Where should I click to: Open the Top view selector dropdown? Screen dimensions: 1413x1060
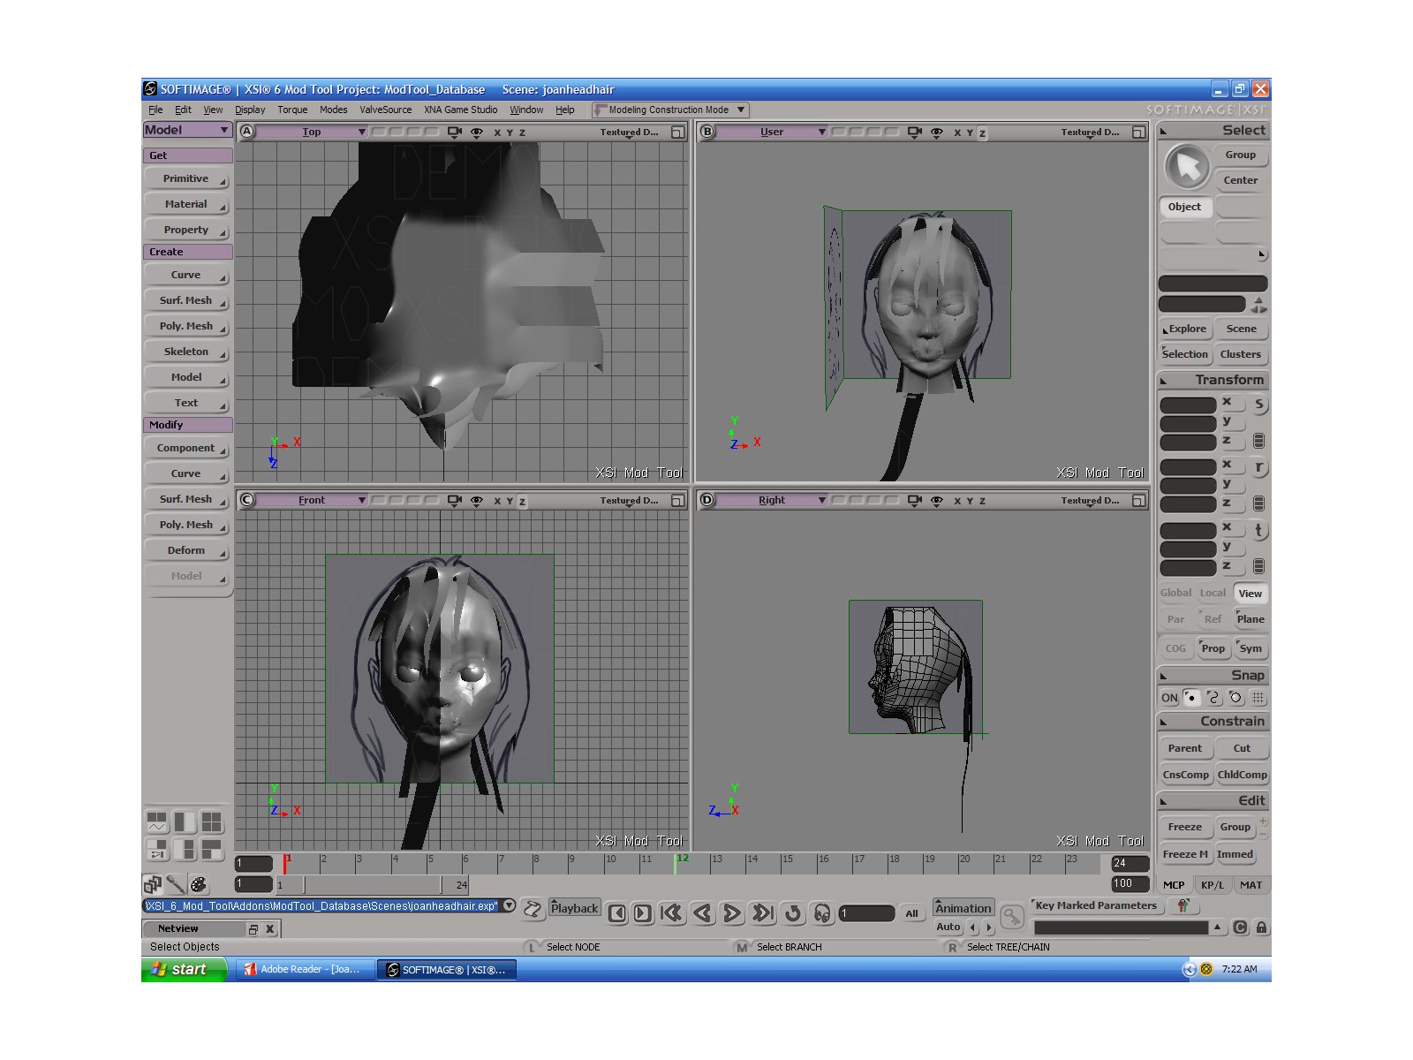[x=313, y=132]
